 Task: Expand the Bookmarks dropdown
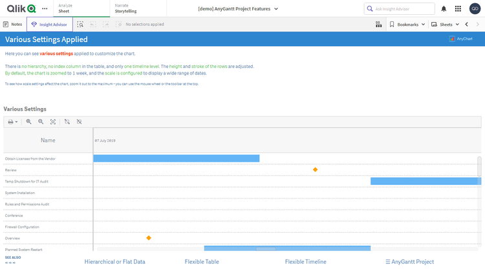point(407,24)
